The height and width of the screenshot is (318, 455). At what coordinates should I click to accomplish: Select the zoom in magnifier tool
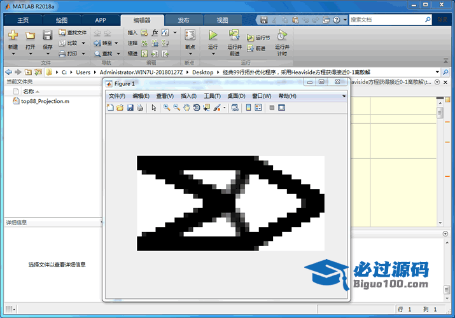click(167, 108)
